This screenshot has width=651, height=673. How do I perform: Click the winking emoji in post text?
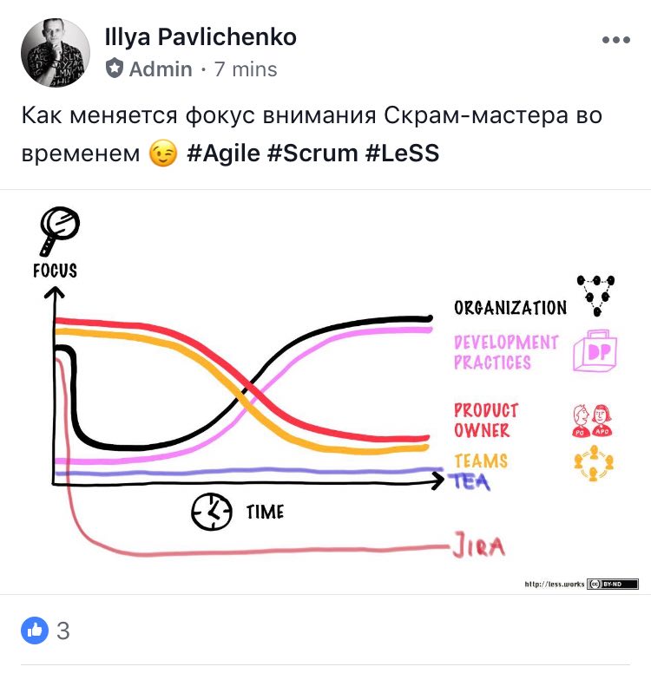[163, 154]
